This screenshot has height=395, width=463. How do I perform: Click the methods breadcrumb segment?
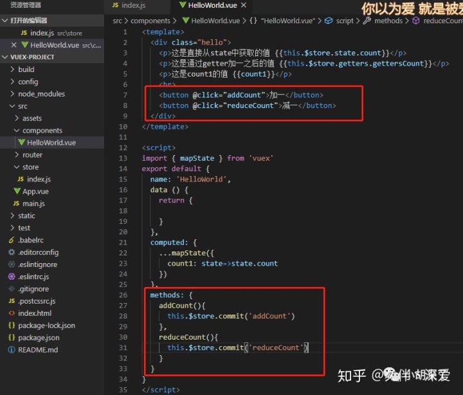click(388, 21)
